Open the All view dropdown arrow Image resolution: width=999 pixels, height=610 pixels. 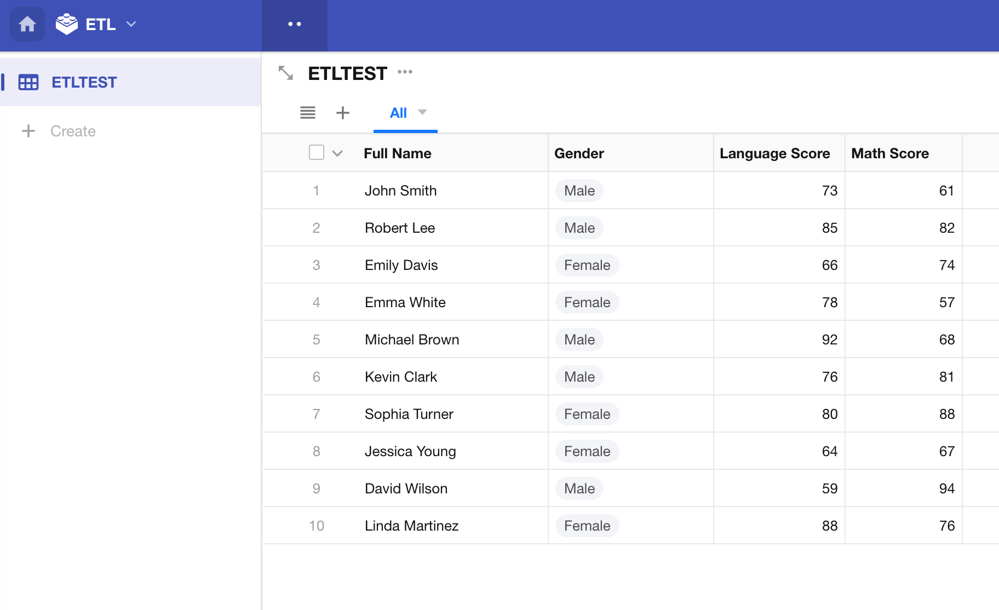click(x=422, y=112)
